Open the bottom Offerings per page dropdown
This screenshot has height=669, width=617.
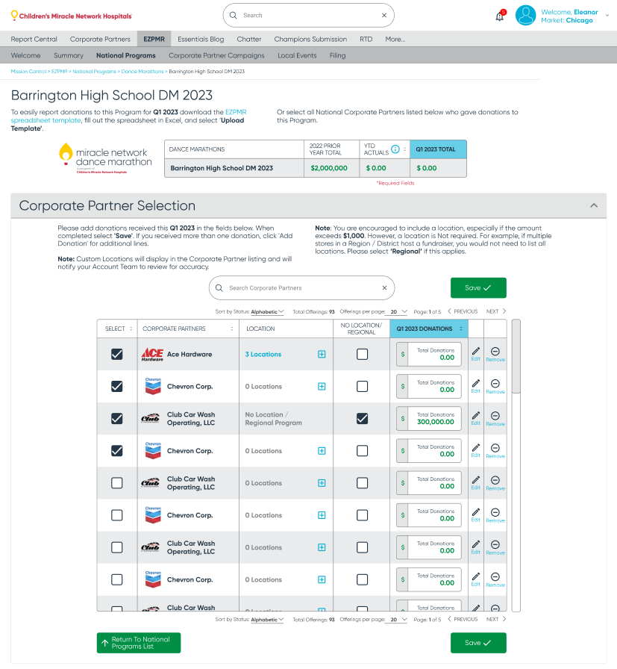tap(398, 620)
